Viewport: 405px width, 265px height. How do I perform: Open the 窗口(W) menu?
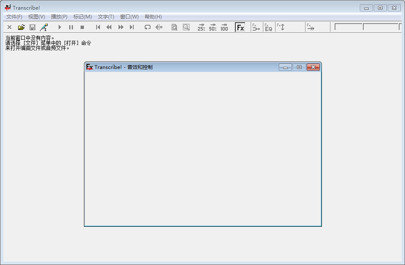pos(130,17)
